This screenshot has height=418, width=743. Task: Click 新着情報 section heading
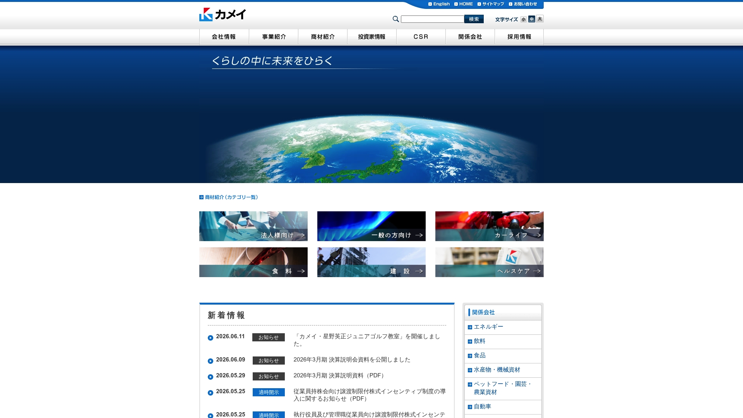pyautogui.click(x=226, y=315)
